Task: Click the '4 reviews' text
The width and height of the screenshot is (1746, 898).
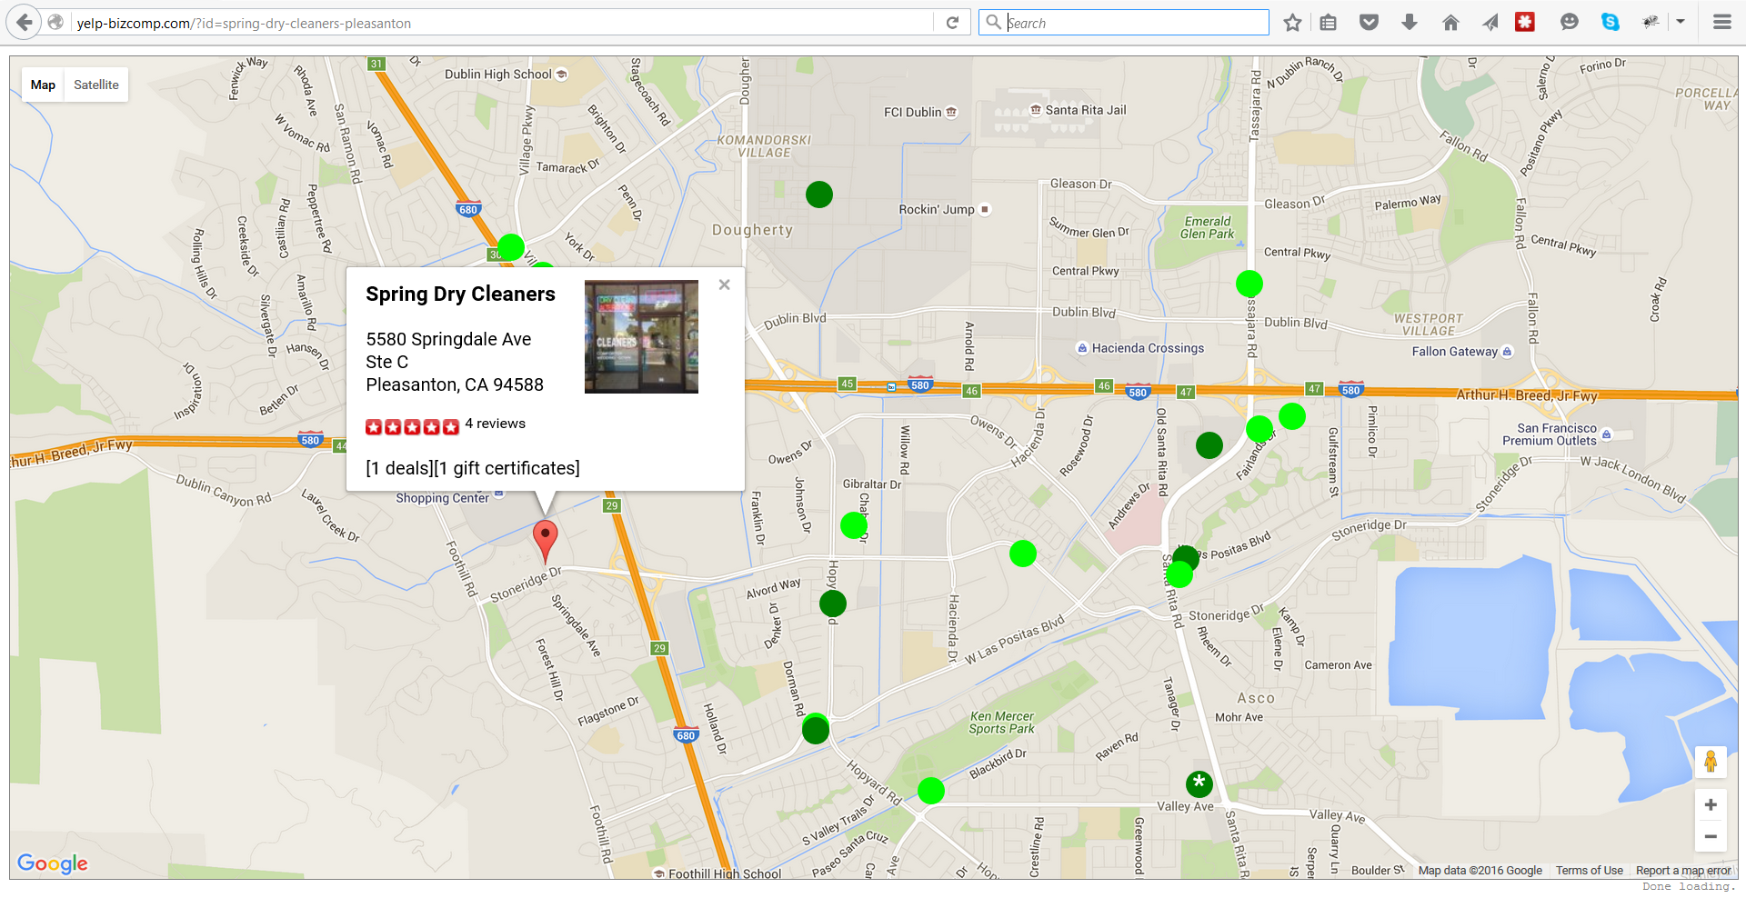Action: (495, 424)
